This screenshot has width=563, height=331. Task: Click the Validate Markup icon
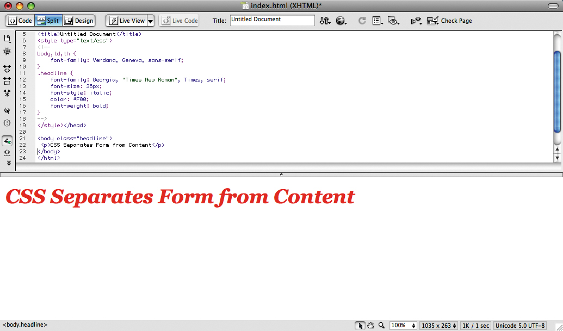(416, 21)
